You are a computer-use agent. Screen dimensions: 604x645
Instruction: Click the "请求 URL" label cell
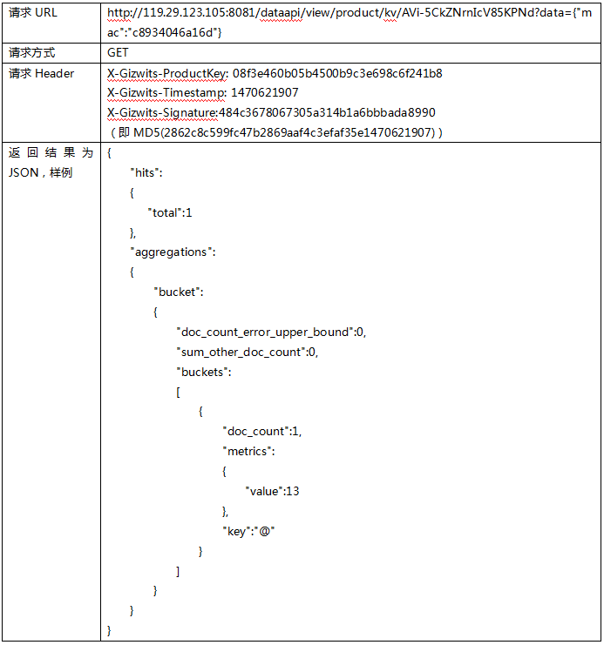(33, 14)
